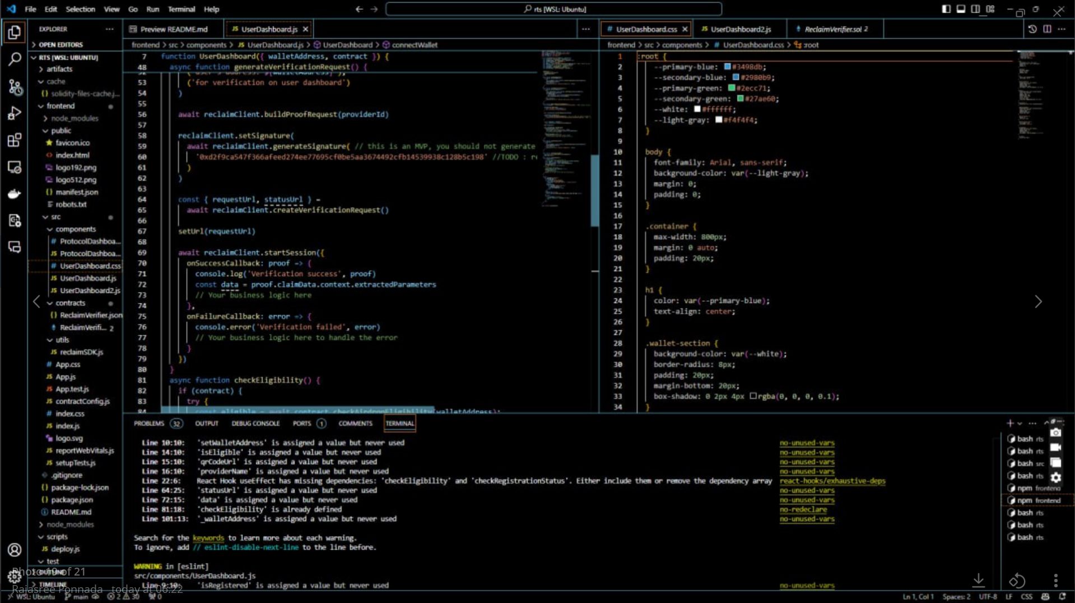Screen dimensions: 1075x603
Task: Open left editor group more actions
Action: [x=586, y=29]
